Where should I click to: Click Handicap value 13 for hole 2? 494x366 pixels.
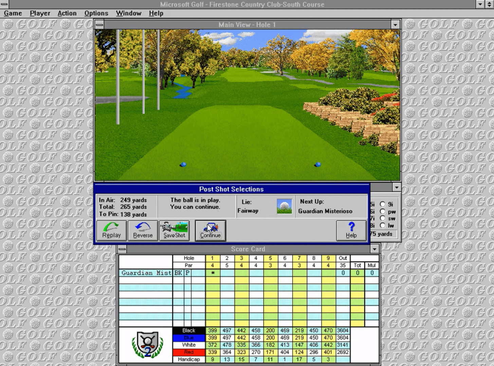[x=227, y=359]
